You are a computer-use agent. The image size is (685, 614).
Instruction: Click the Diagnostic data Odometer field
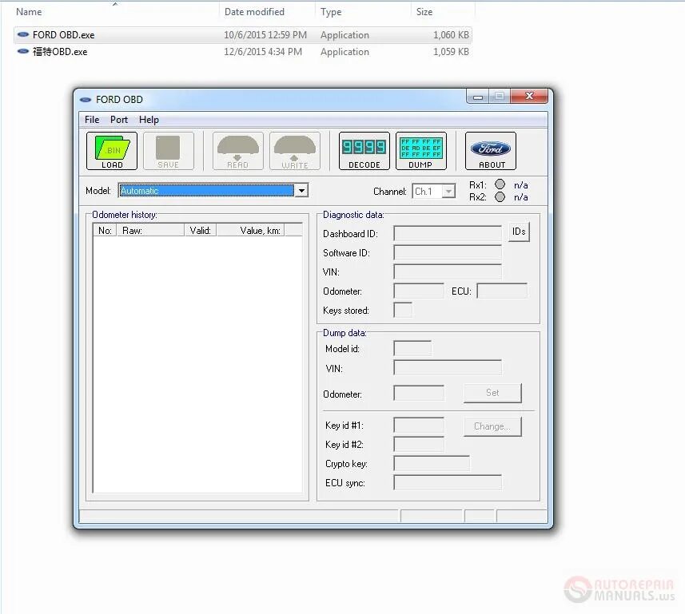coord(419,291)
